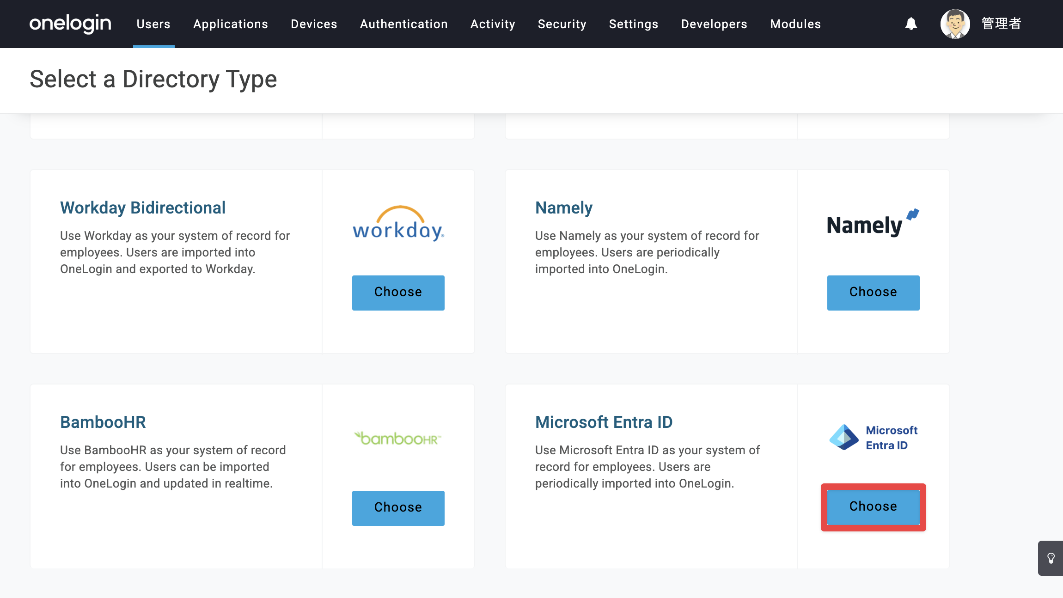Viewport: 1063px width, 598px height.
Task: Click the Microsoft Entra ID logo
Action: [x=873, y=437]
